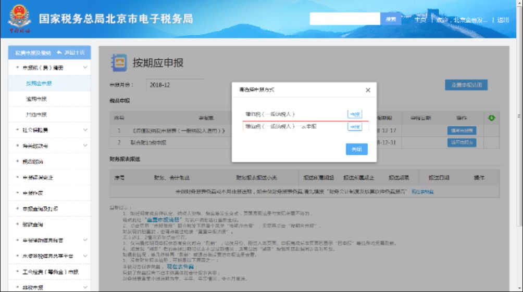
Task: Click the 财务报表报送 section heading
Action: click(124, 159)
